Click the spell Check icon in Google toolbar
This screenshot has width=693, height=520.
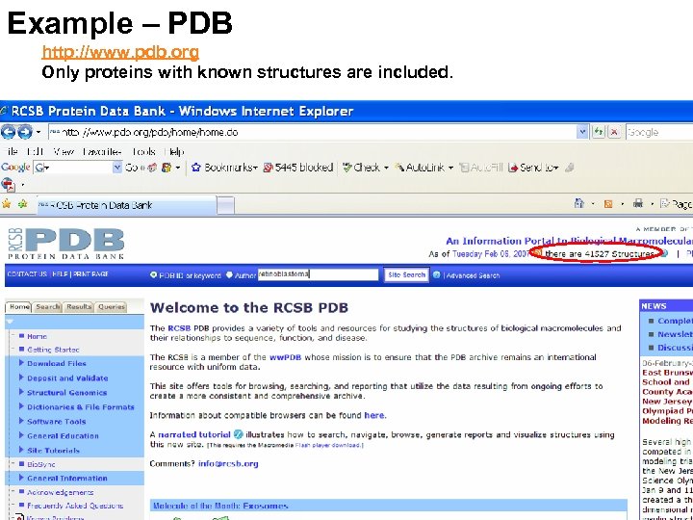pos(347,168)
